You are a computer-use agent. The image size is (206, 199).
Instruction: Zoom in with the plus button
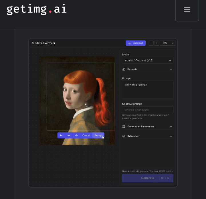coord(157,43)
